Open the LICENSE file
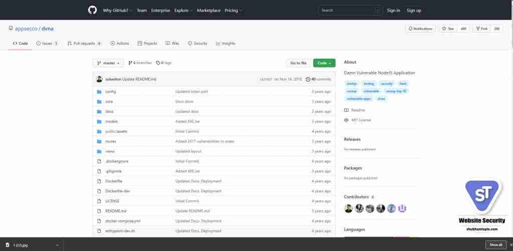 (x=112, y=201)
